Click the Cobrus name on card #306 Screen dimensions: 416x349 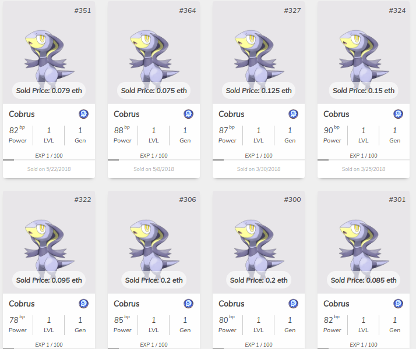tap(126, 304)
